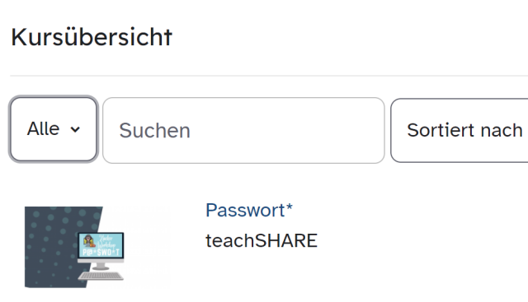Select the Kursübersicht heading
This screenshot has height=302, width=528.
92,37
